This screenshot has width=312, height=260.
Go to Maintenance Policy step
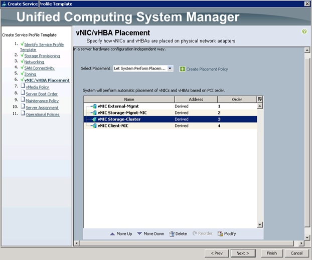pos(42,100)
